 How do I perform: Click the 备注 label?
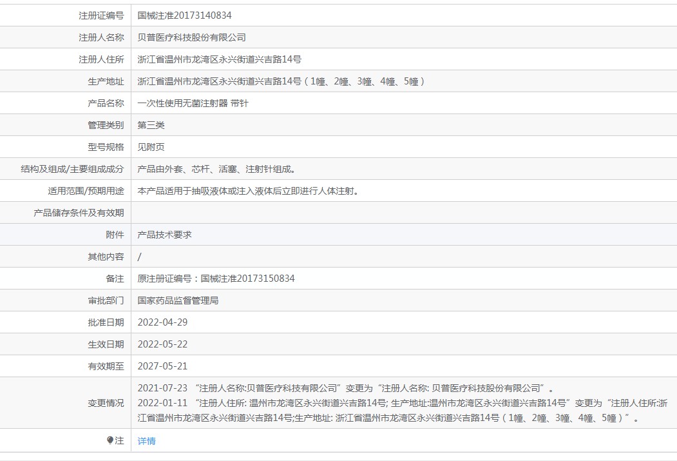tap(115, 279)
